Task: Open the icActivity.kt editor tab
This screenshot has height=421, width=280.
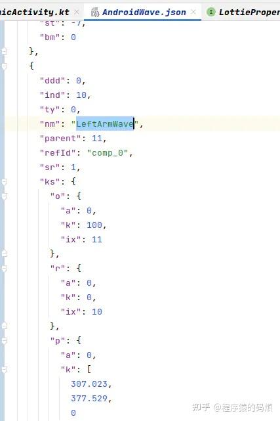Action: (35, 12)
